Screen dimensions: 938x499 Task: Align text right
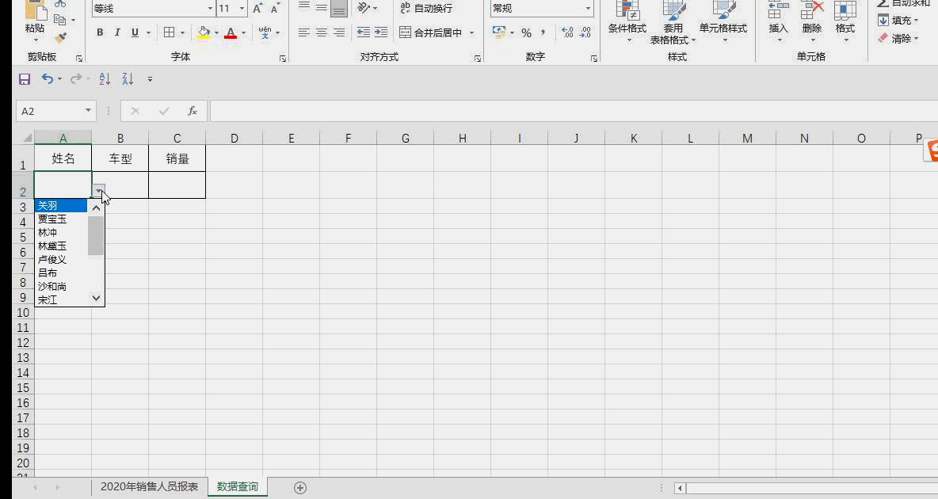click(338, 32)
